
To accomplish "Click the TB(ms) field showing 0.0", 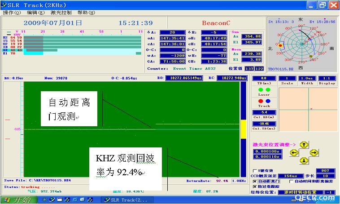I will [x=264, y=78].
